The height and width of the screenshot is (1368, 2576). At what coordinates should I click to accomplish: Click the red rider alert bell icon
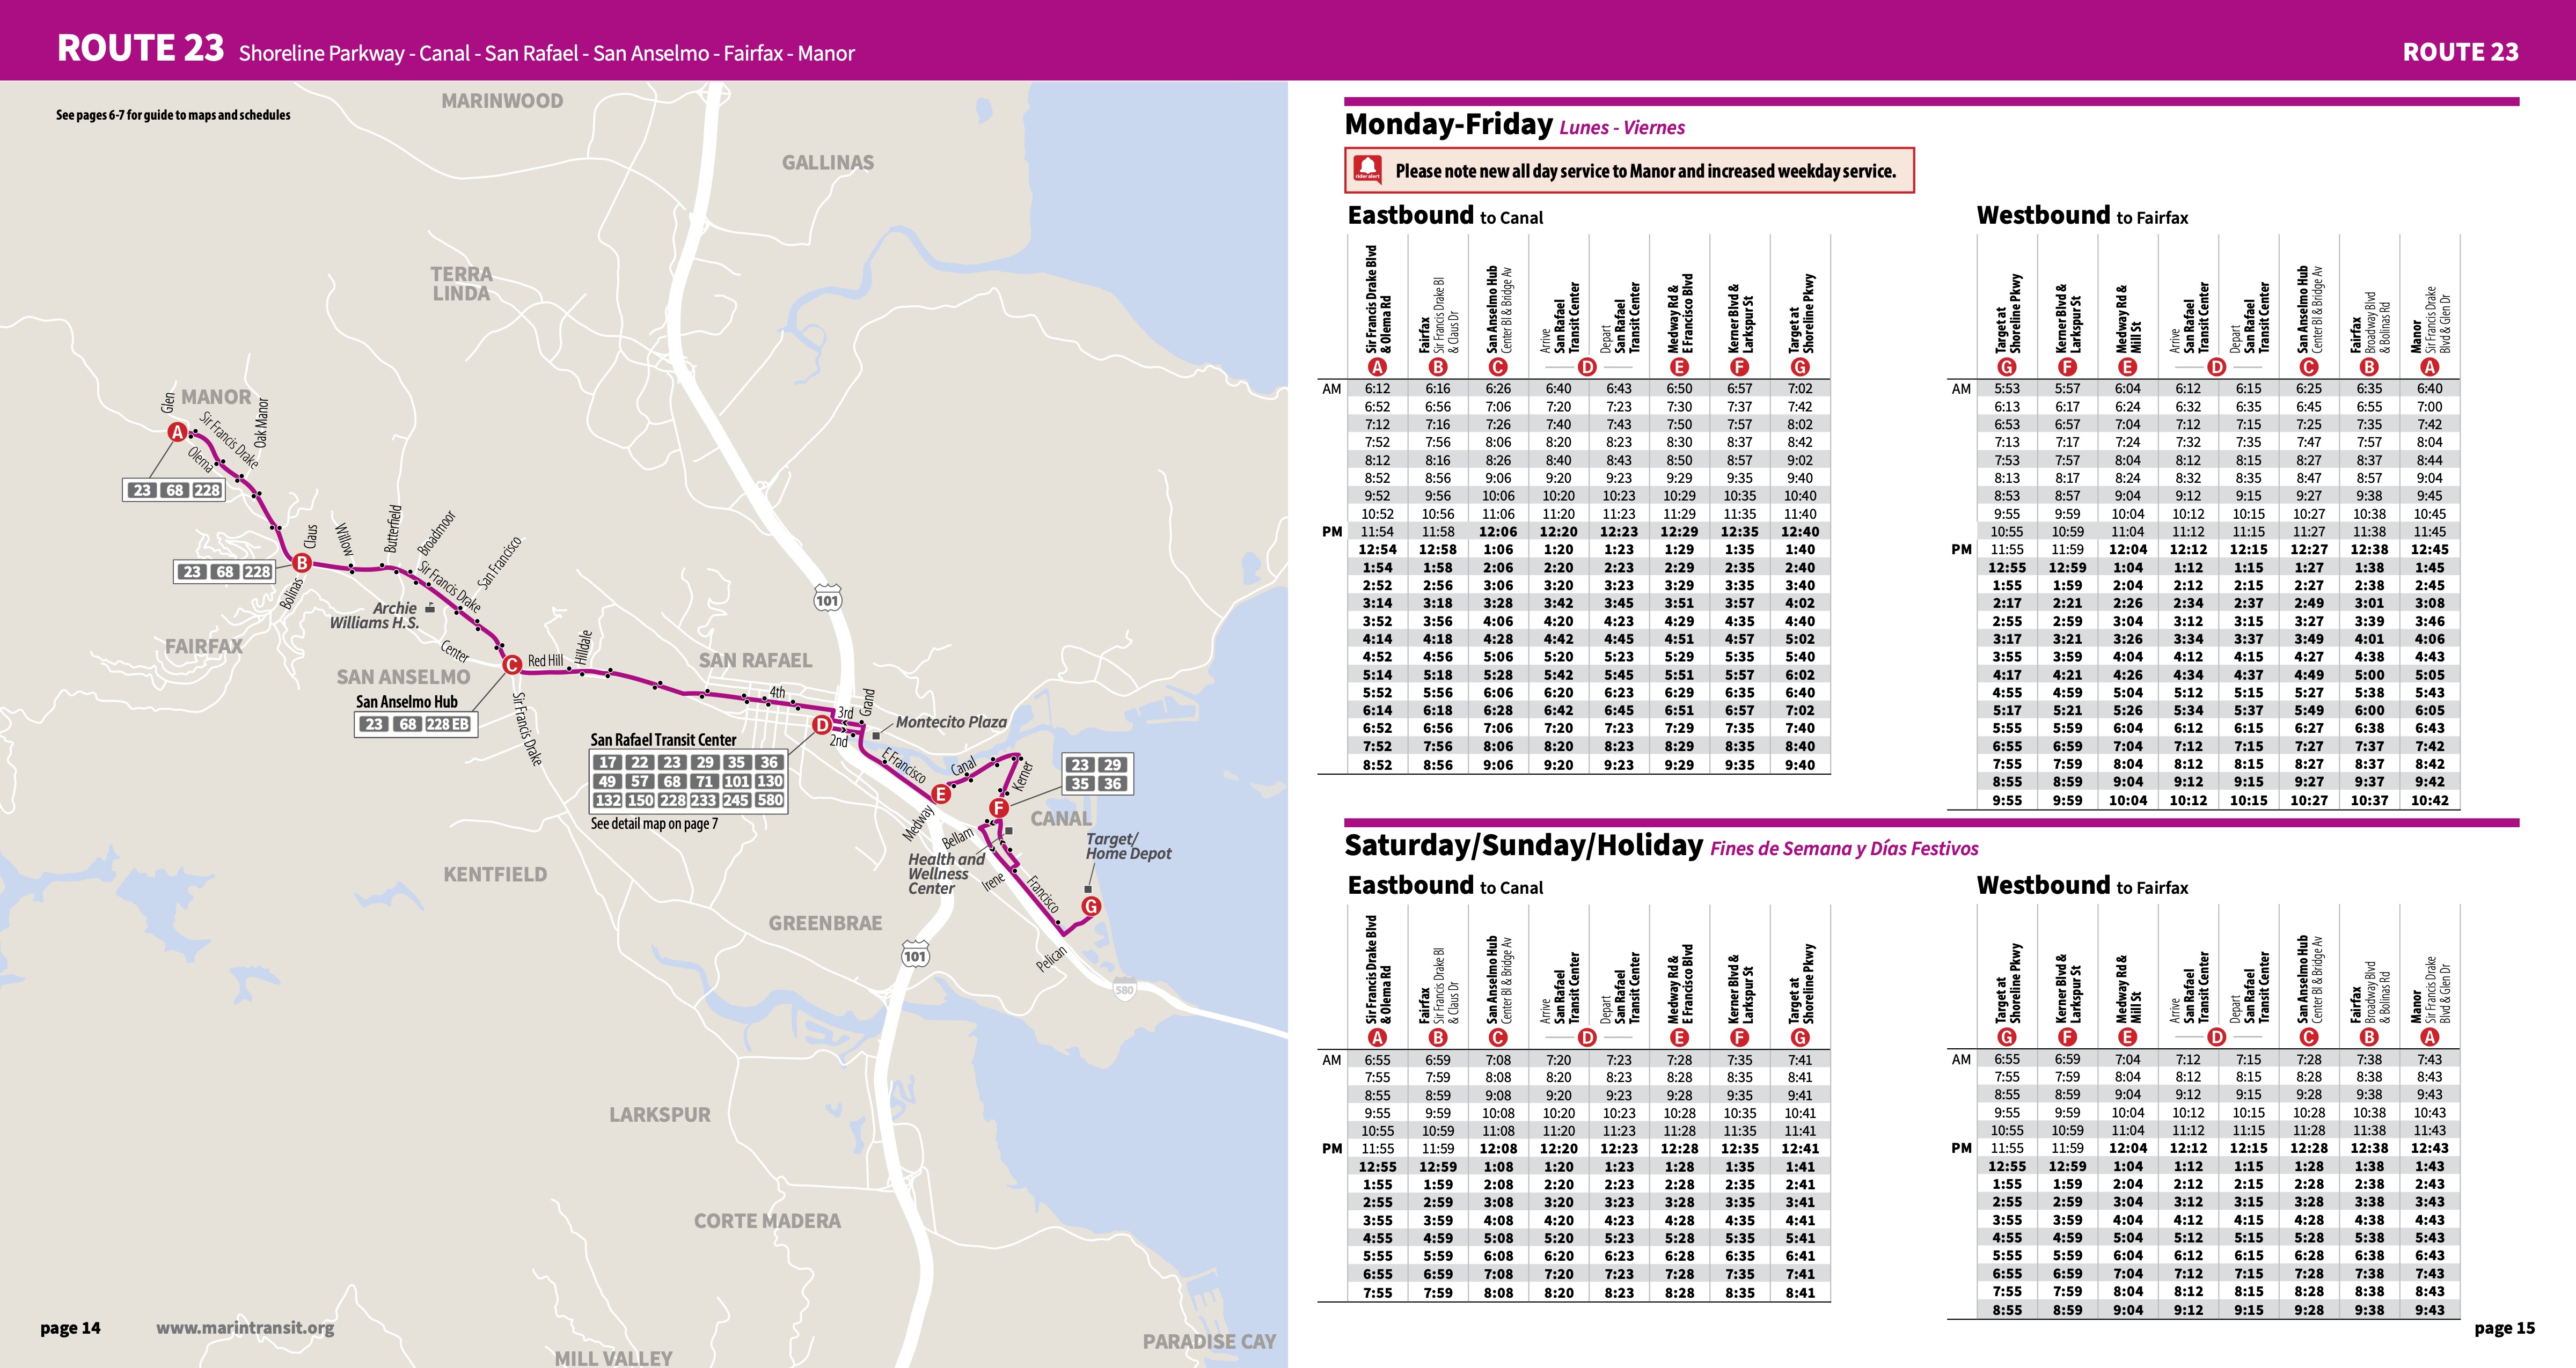coord(1367,169)
